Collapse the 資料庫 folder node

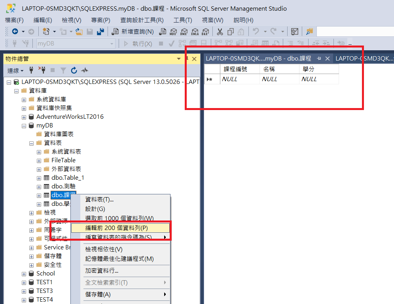[x=16, y=91]
